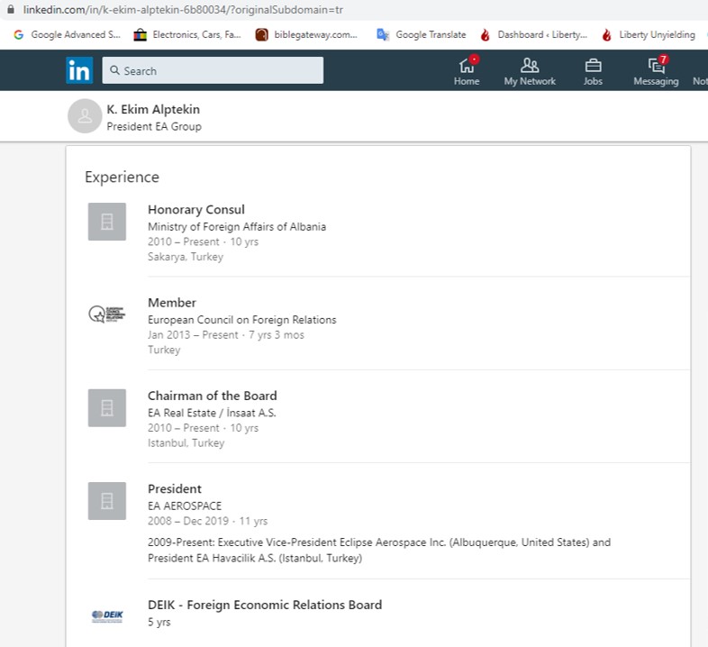Click the Eclipse Aerospace description text
The height and width of the screenshot is (647, 708).
tap(379, 550)
